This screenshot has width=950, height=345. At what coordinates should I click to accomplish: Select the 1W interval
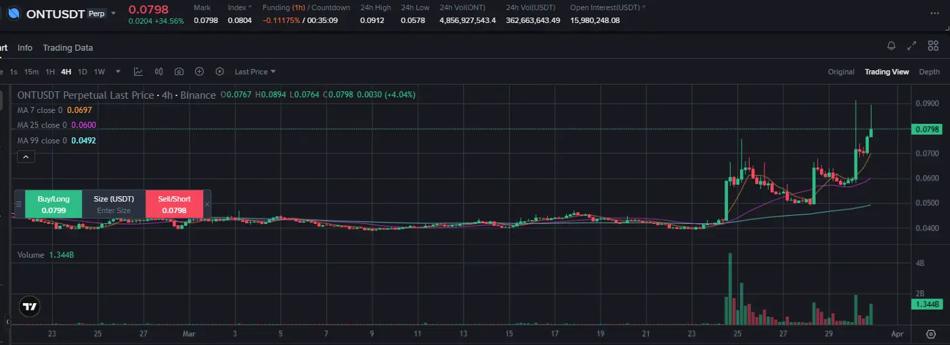(100, 72)
